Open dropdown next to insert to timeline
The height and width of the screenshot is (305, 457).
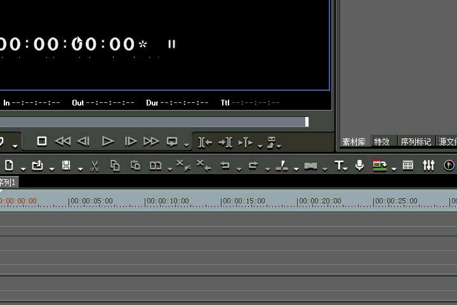click(260, 146)
